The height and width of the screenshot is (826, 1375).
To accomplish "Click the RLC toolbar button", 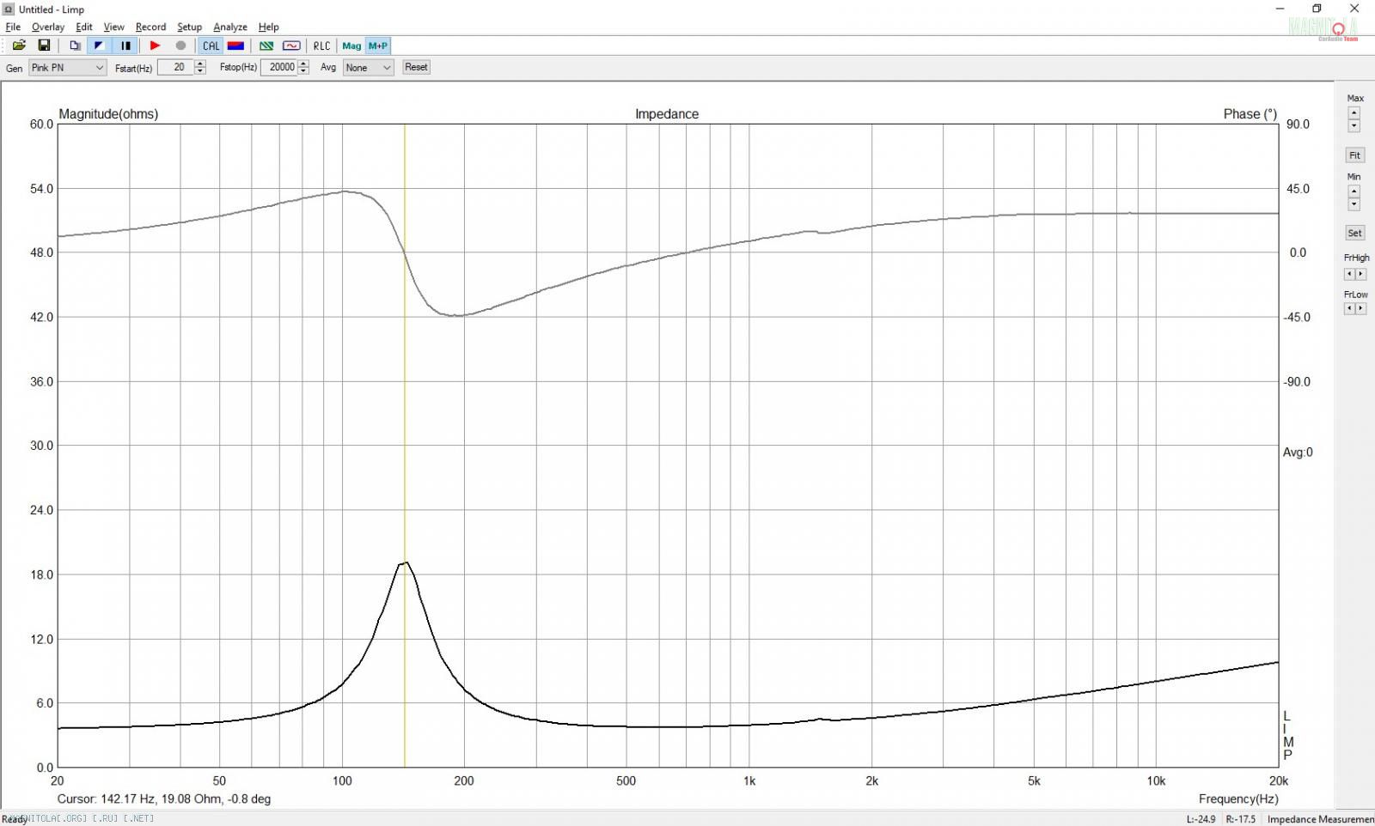I will (x=321, y=46).
